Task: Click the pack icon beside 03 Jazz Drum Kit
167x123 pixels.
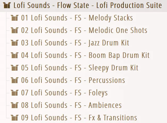Action: point(15,43)
